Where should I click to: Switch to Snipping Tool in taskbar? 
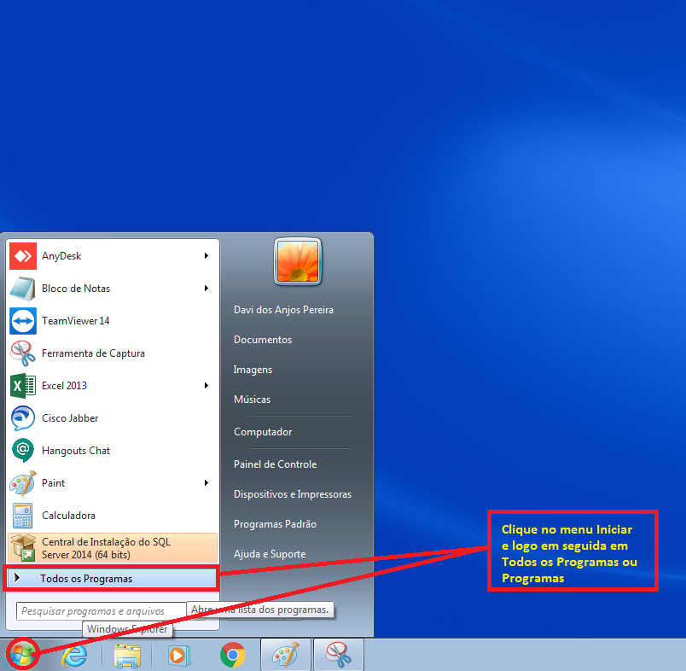coord(339,655)
